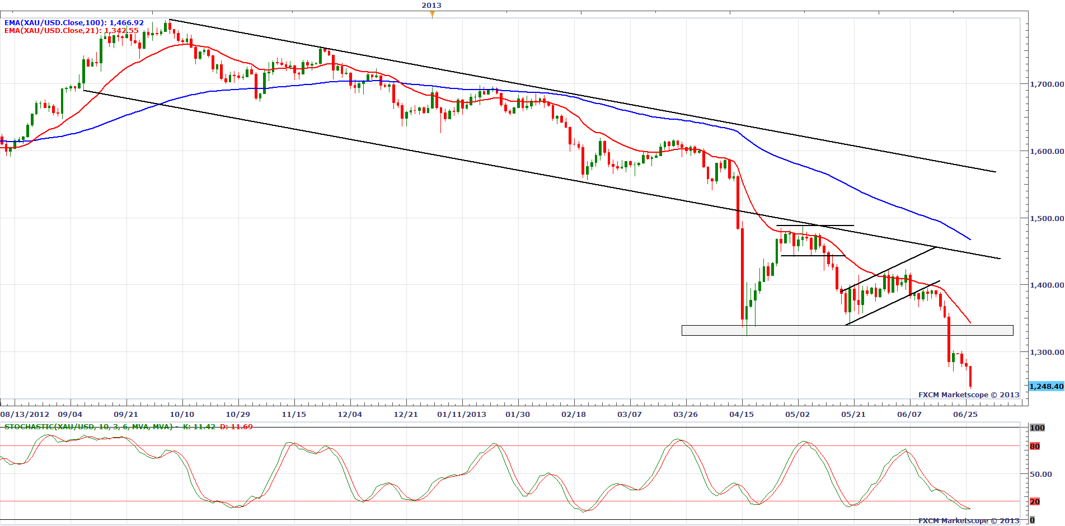This screenshot has height=526, width=1065.
Task: Click the stochastic 50.00 scale label
Action: pos(1041,474)
